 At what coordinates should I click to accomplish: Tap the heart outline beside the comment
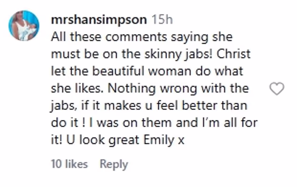[x=277, y=88]
